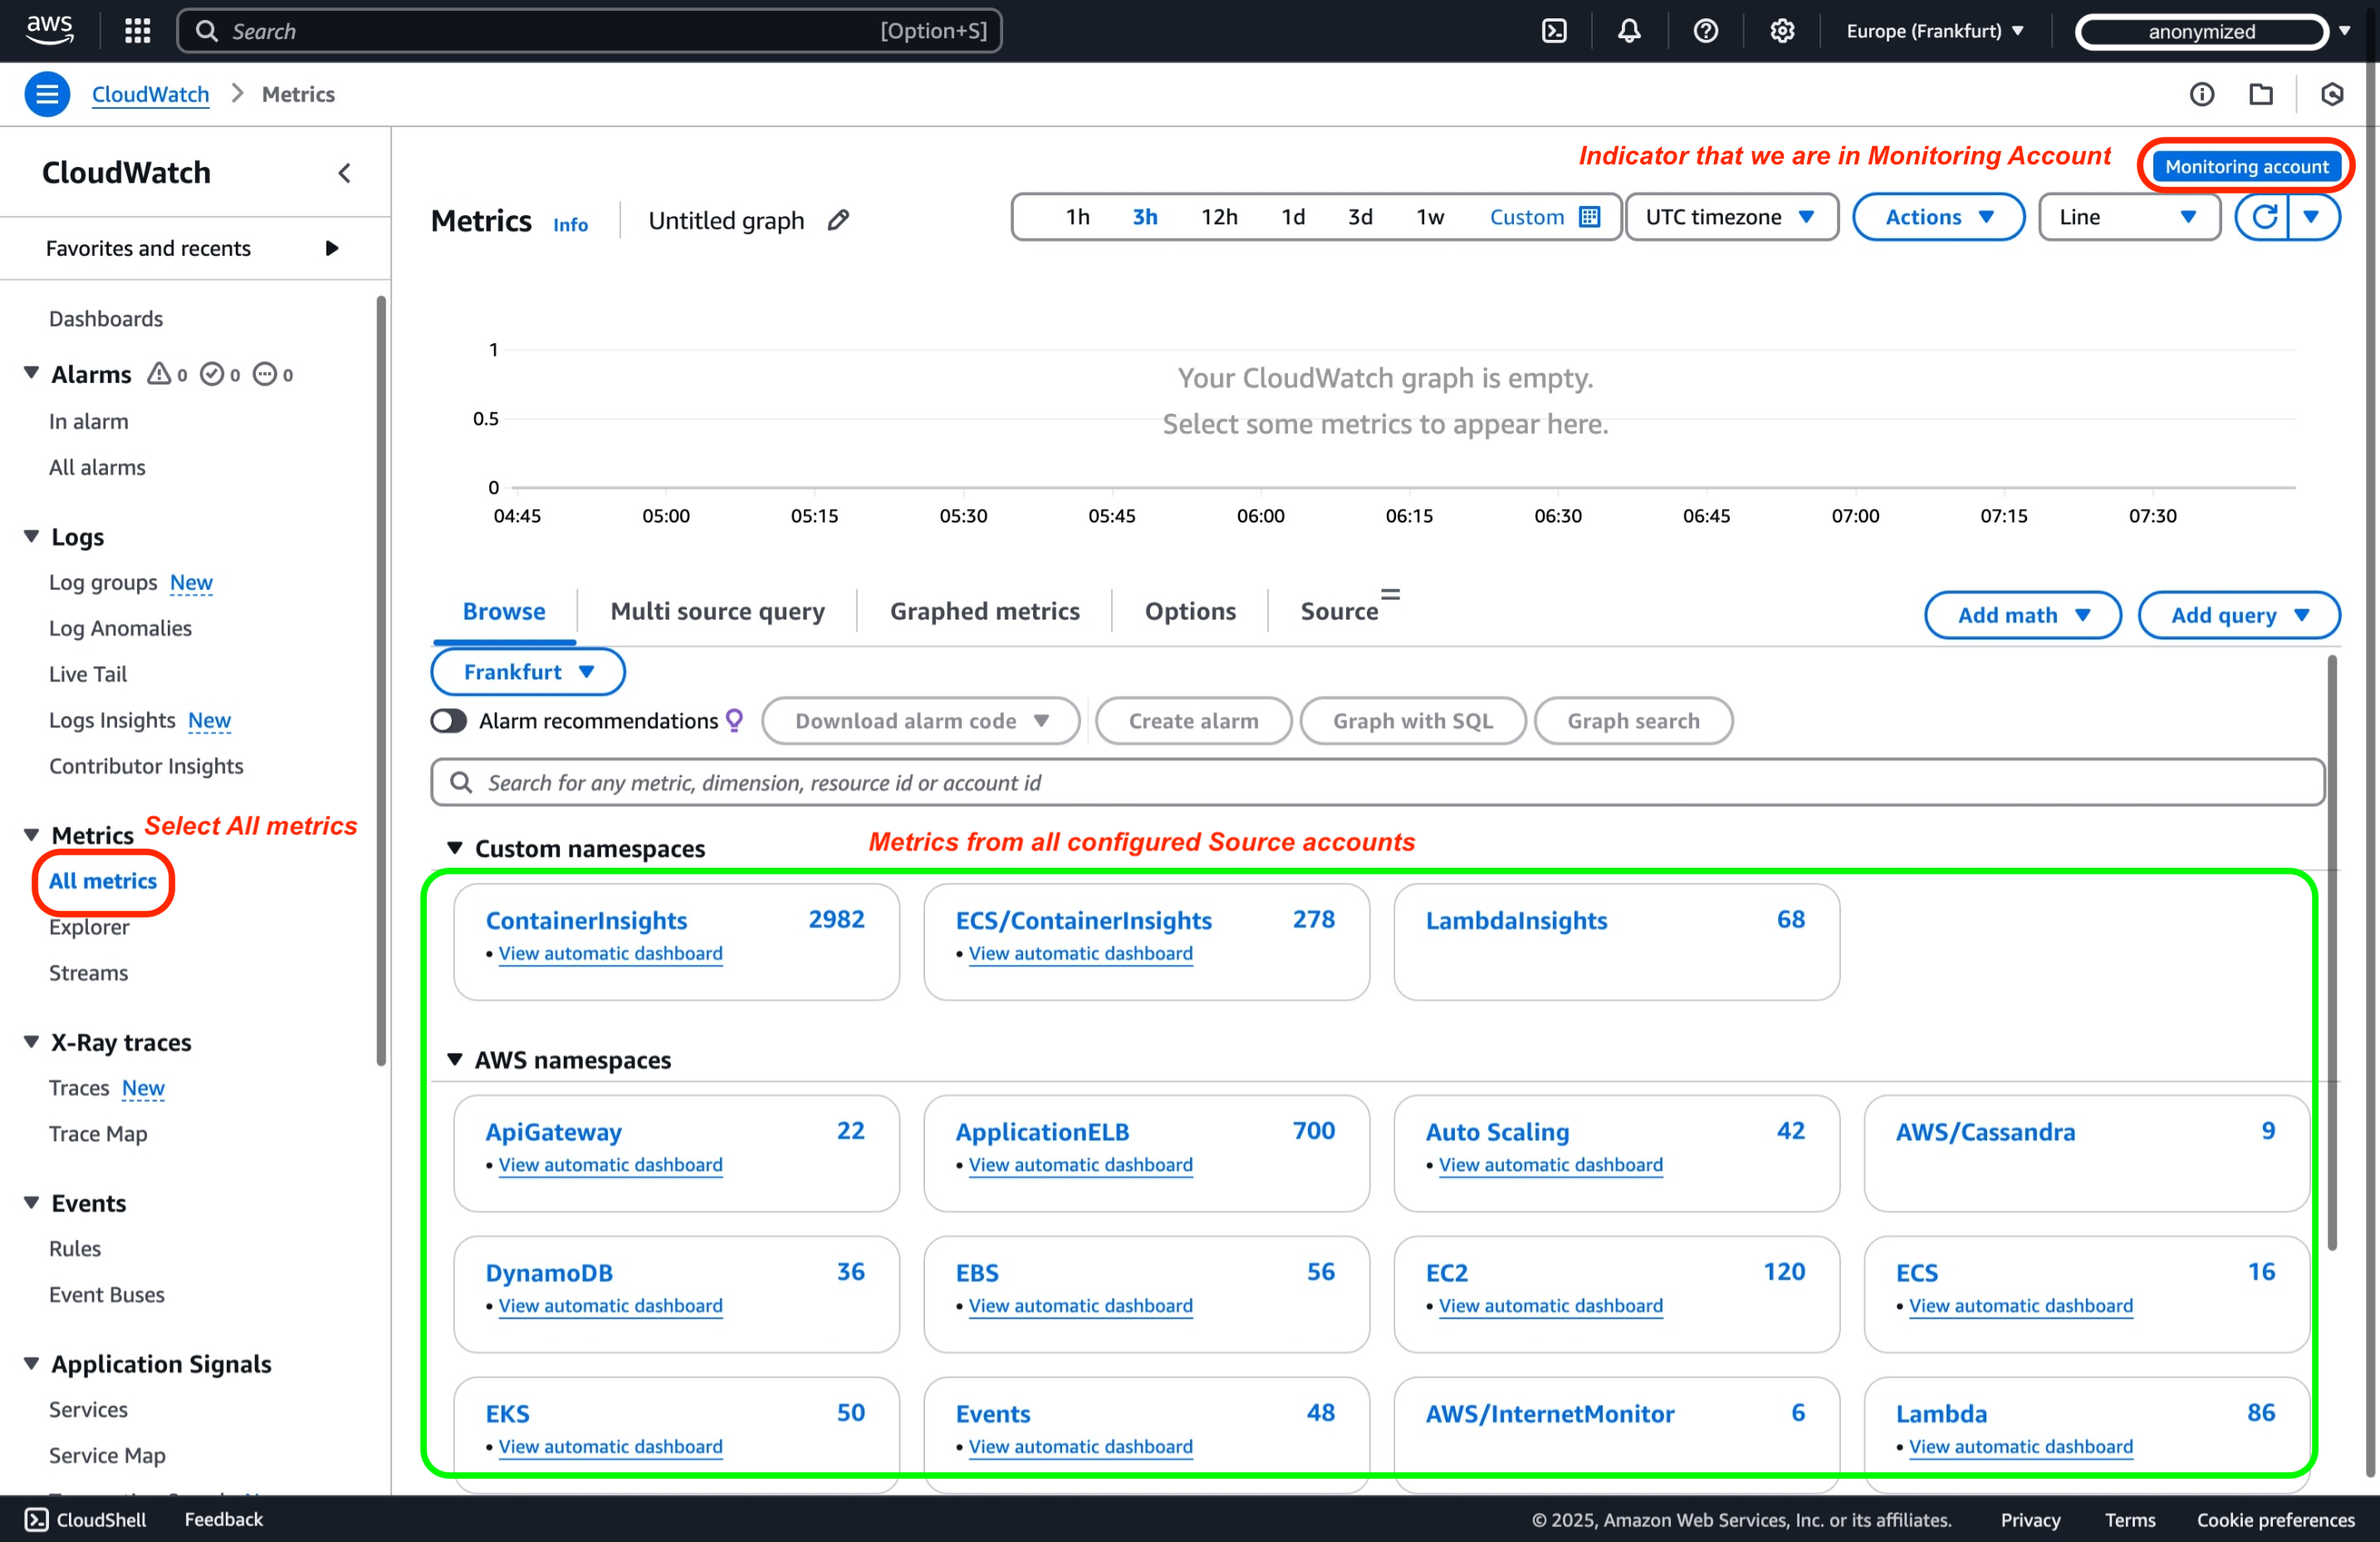Refresh the graph with the refresh icon
Image resolution: width=2380 pixels, height=1542 pixels.
click(2264, 217)
